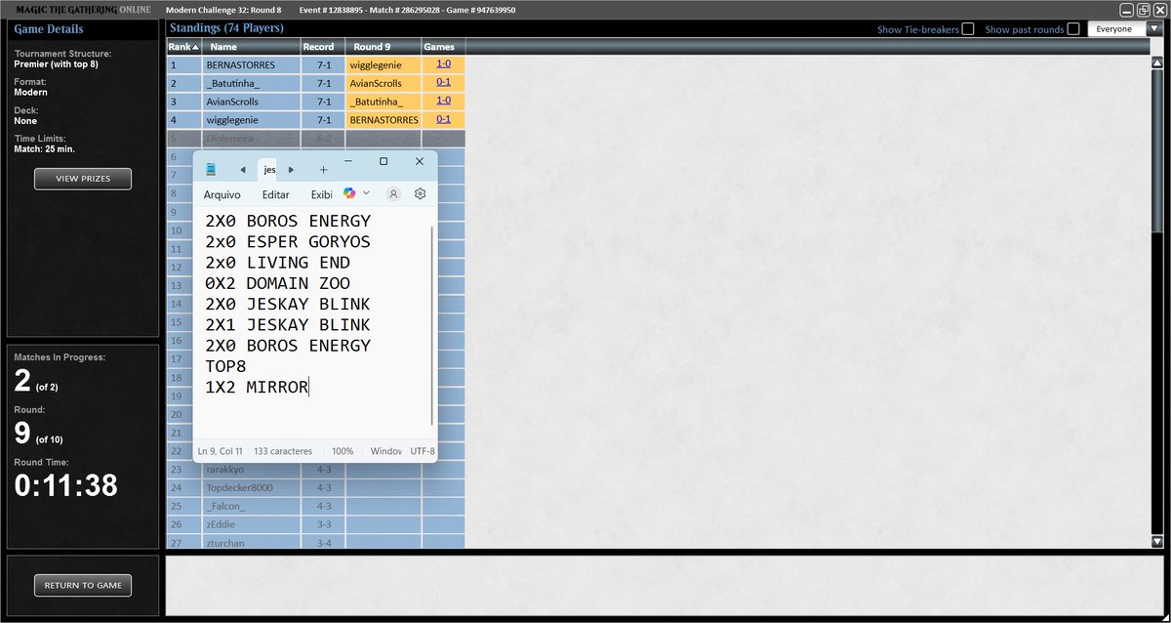Select player BERNASTORRES in the Name column

tap(252, 64)
